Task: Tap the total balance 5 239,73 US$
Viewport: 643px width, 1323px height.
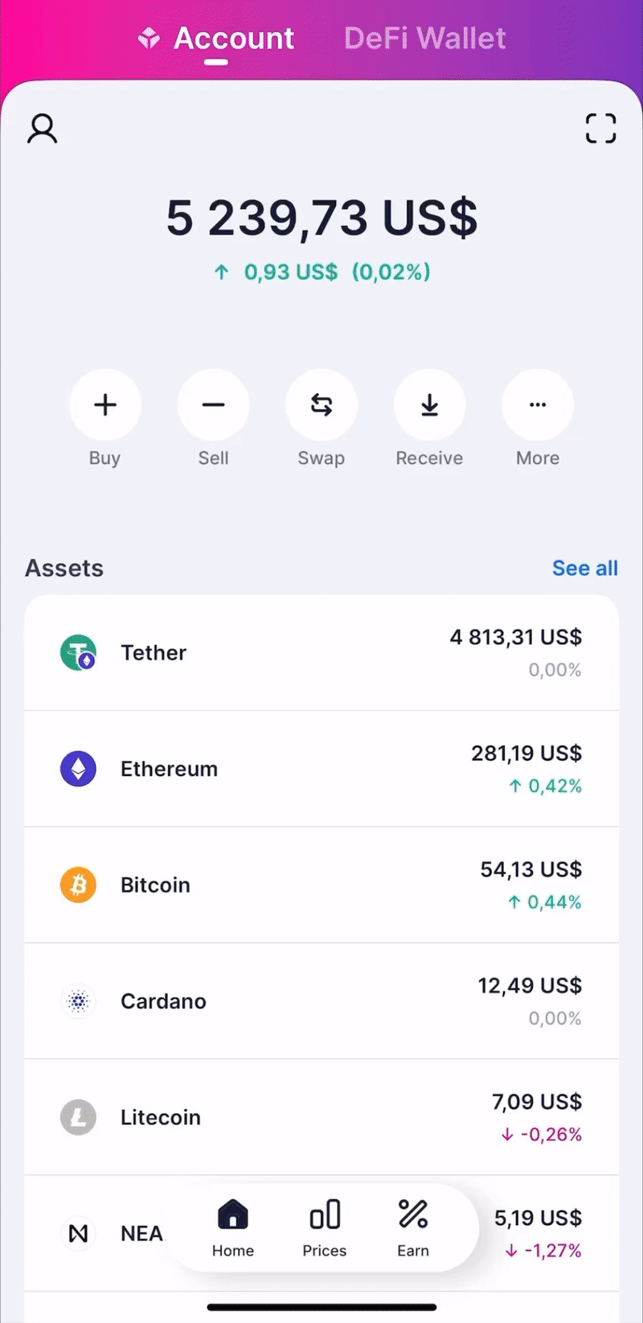Action: (321, 219)
